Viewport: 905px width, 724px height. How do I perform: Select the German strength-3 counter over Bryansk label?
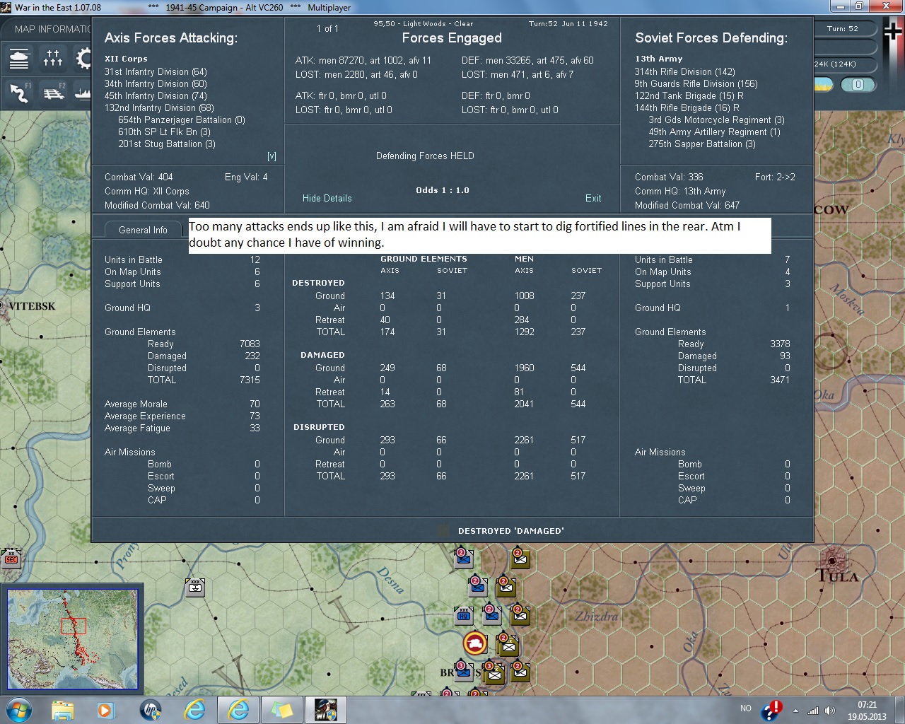[x=464, y=670]
